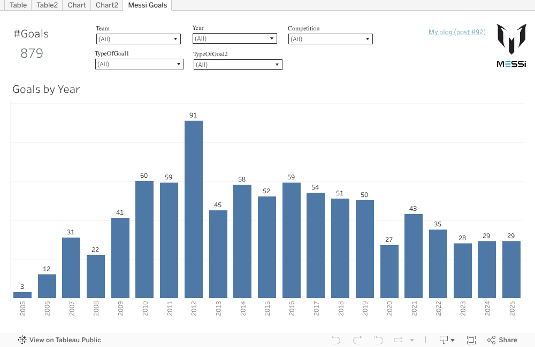Switch to the Table tab
Image resolution: width=535 pixels, height=347 pixels.
18,5
